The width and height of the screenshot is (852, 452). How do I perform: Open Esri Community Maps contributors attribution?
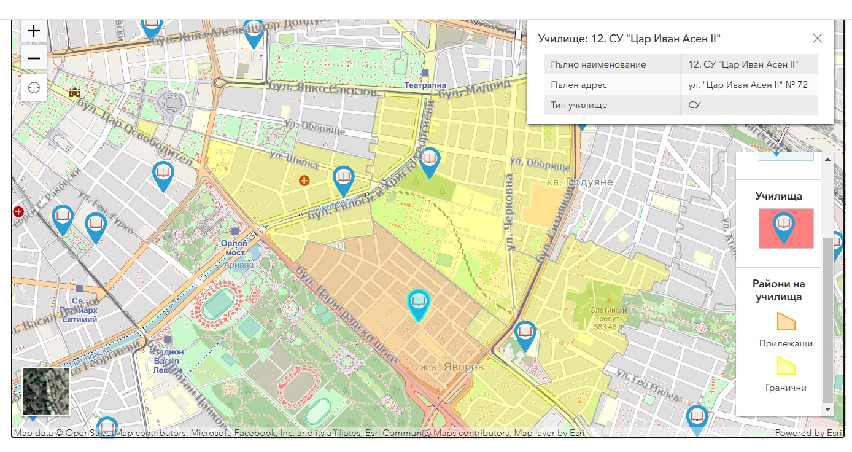tap(438, 433)
